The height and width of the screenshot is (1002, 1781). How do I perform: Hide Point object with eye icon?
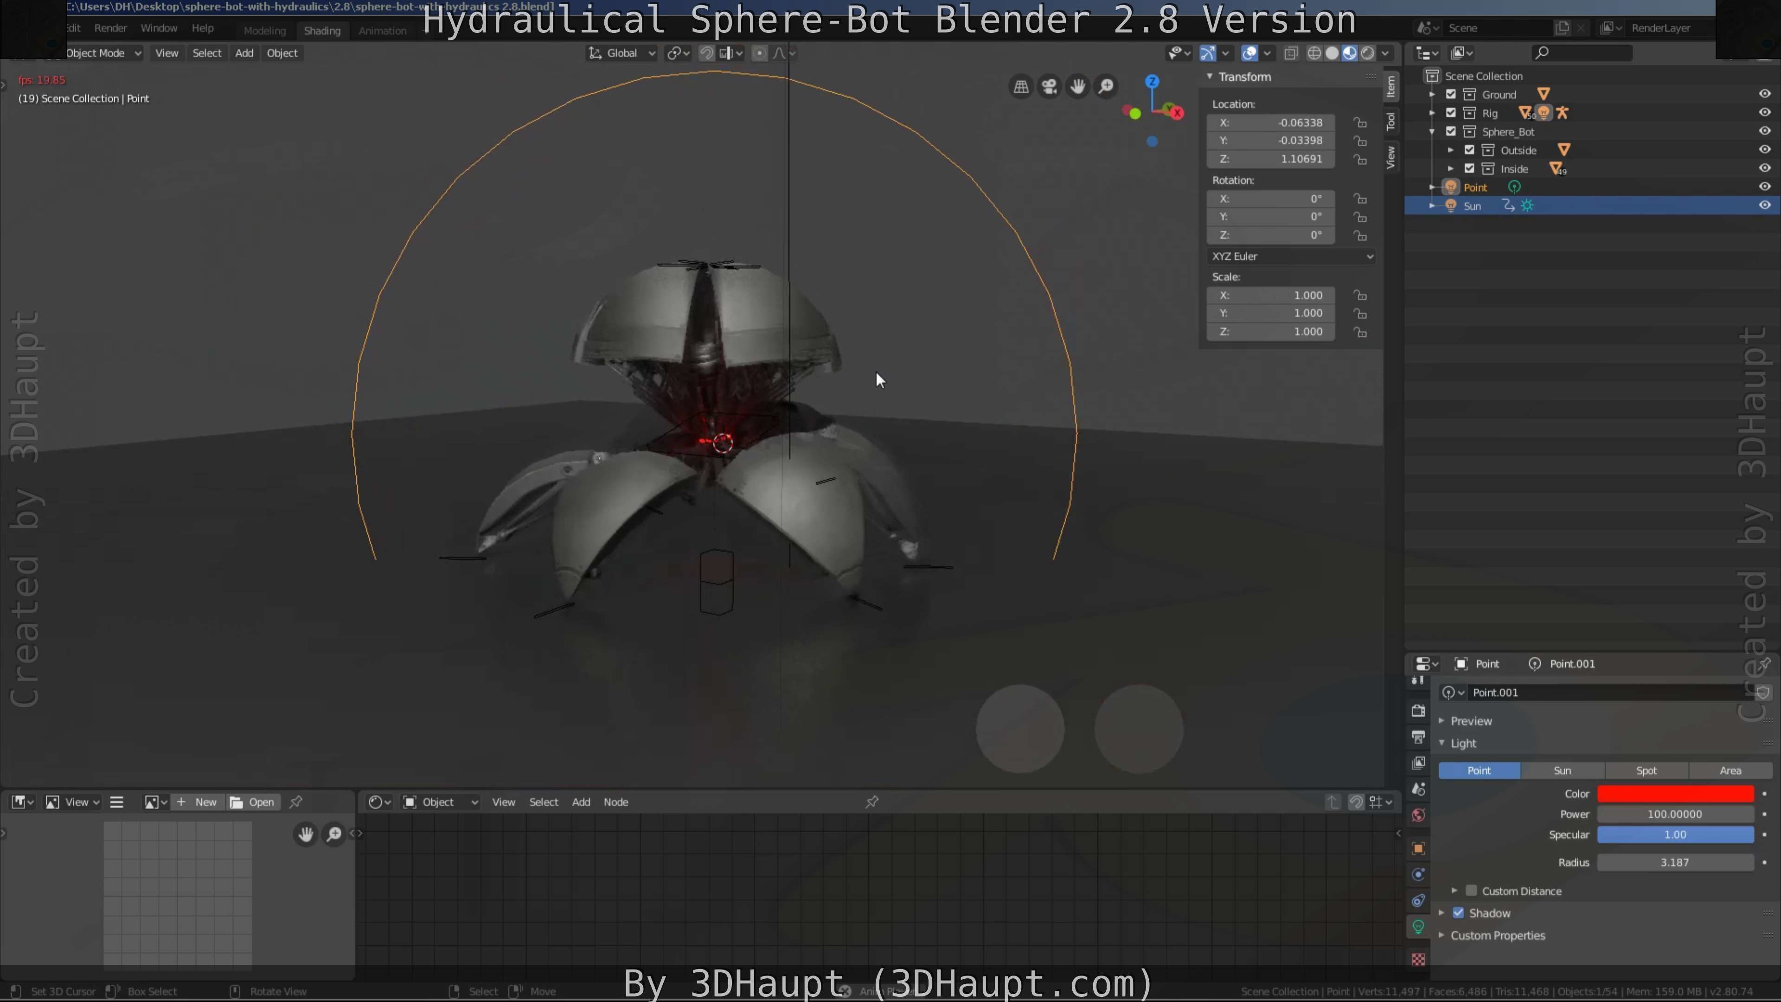click(1764, 186)
